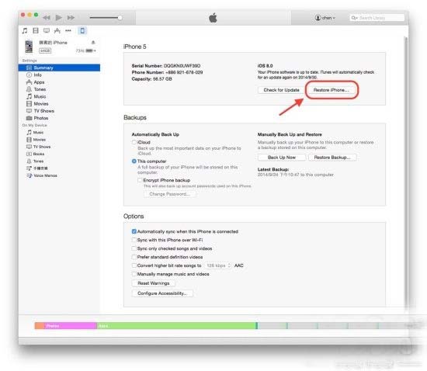Click the Check for Update button
This screenshot has height=371, width=427.
(x=281, y=90)
